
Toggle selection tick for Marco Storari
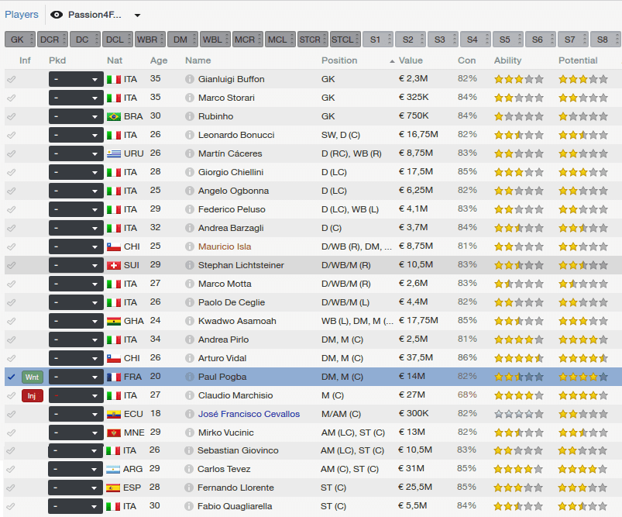coord(11,98)
